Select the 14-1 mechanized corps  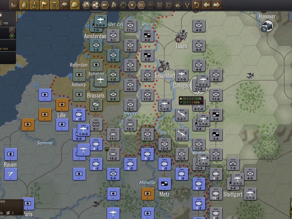130,125
